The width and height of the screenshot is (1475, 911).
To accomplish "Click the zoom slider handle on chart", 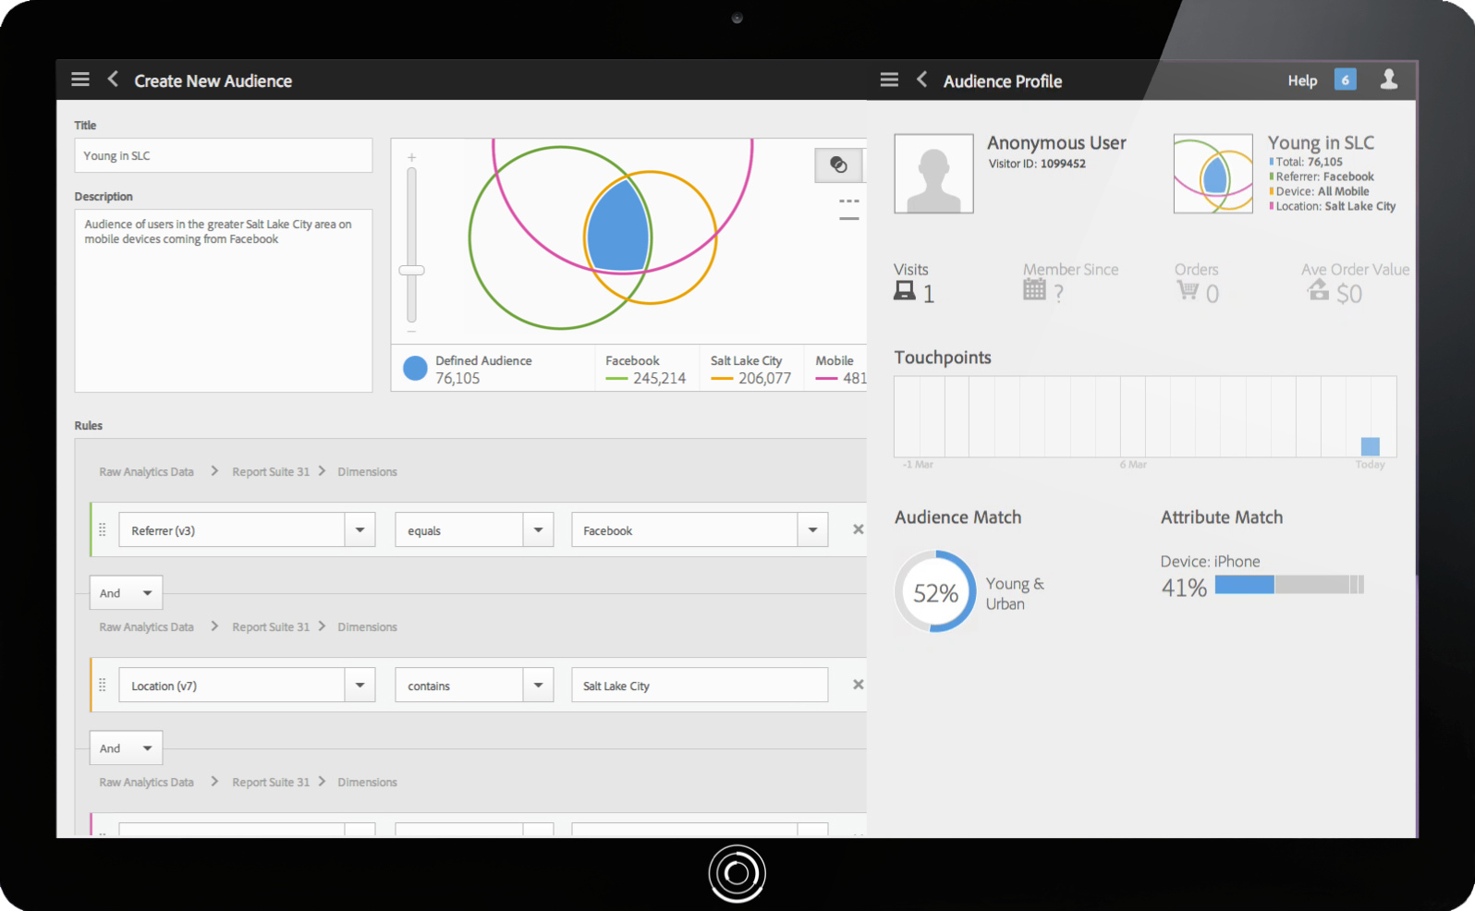I will (x=411, y=271).
